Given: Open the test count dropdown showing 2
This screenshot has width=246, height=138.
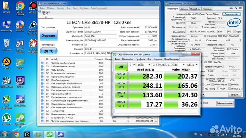Looking at the screenshot, I should [x=132, y=65].
